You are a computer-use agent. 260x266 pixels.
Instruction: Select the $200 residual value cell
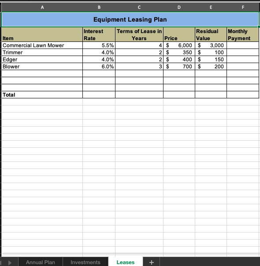[211, 67]
